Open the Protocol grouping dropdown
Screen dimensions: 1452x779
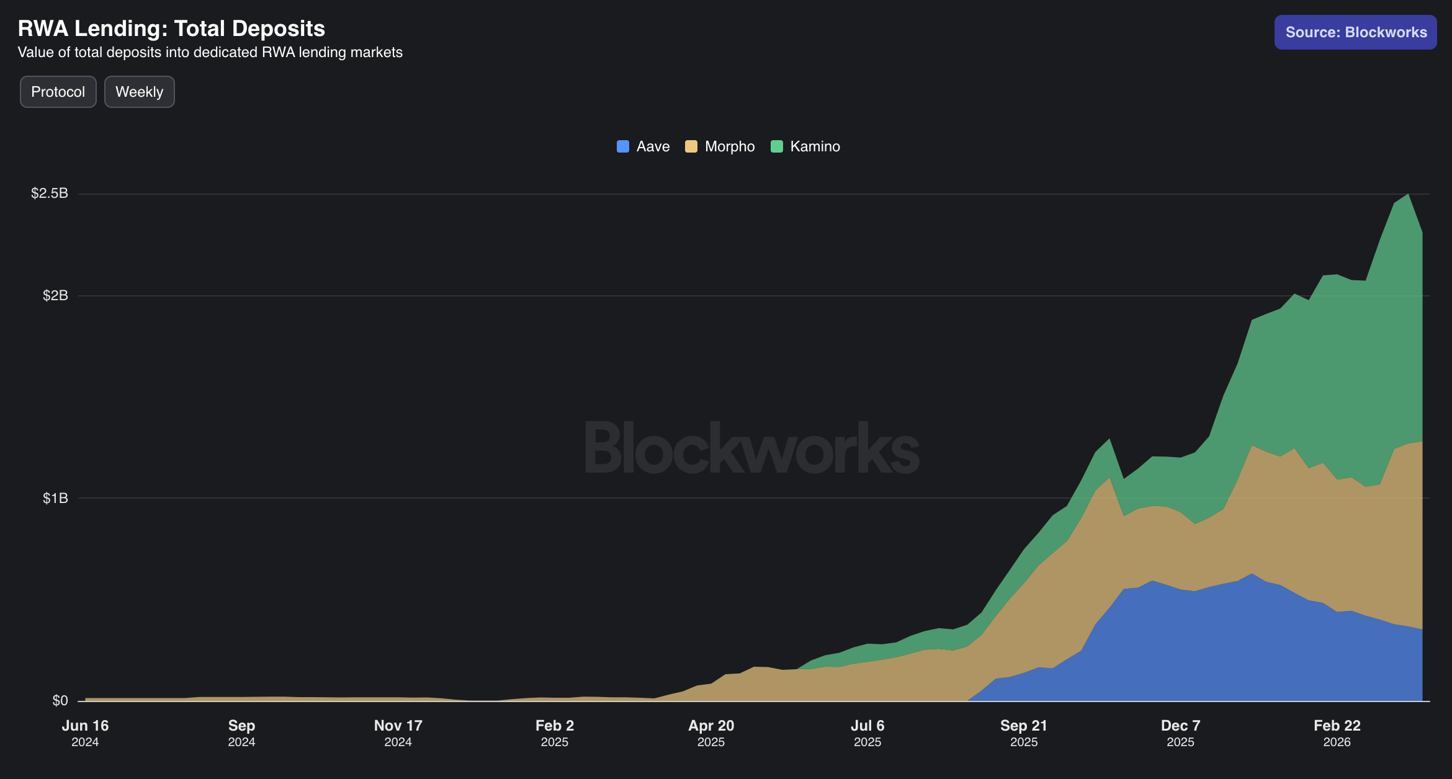click(x=58, y=92)
